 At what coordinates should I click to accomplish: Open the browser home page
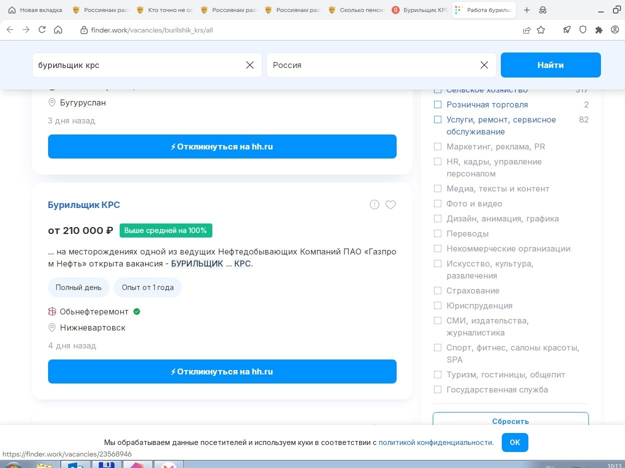[58, 30]
